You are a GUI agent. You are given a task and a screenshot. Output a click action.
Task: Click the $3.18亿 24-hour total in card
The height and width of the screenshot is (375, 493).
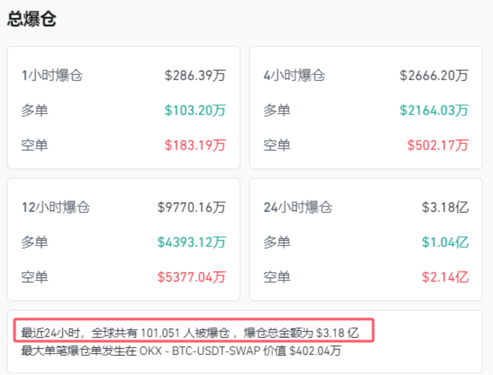445,207
